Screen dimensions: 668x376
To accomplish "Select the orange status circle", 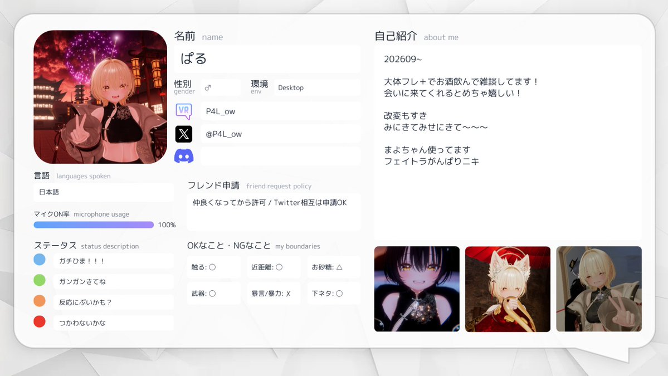I will 40,301.
